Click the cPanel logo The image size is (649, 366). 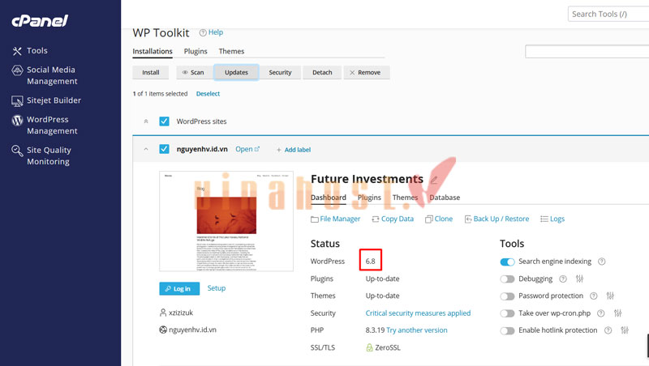(40, 21)
